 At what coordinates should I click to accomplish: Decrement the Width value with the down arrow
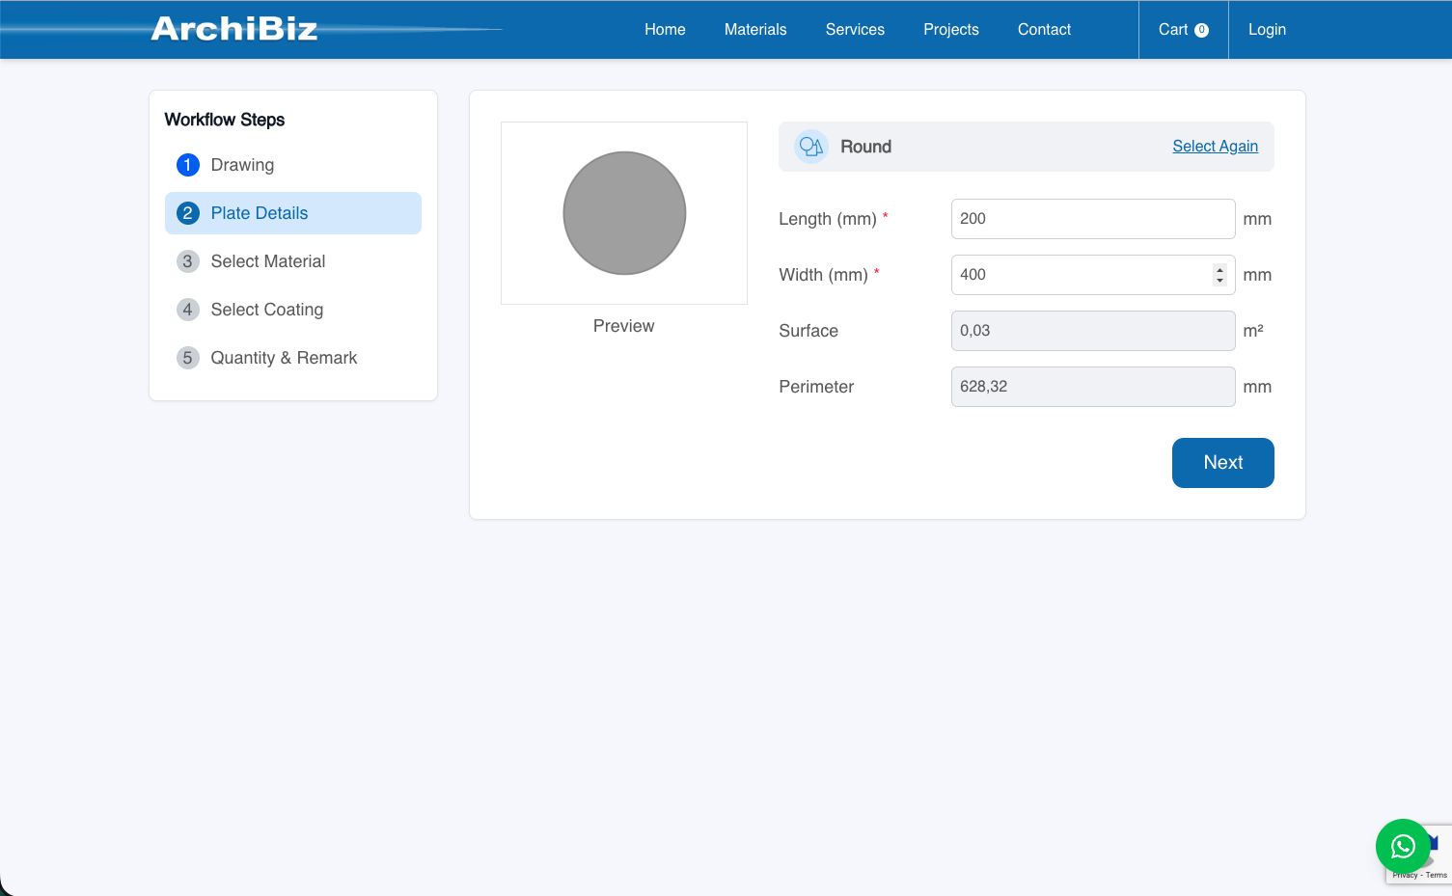click(x=1218, y=280)
